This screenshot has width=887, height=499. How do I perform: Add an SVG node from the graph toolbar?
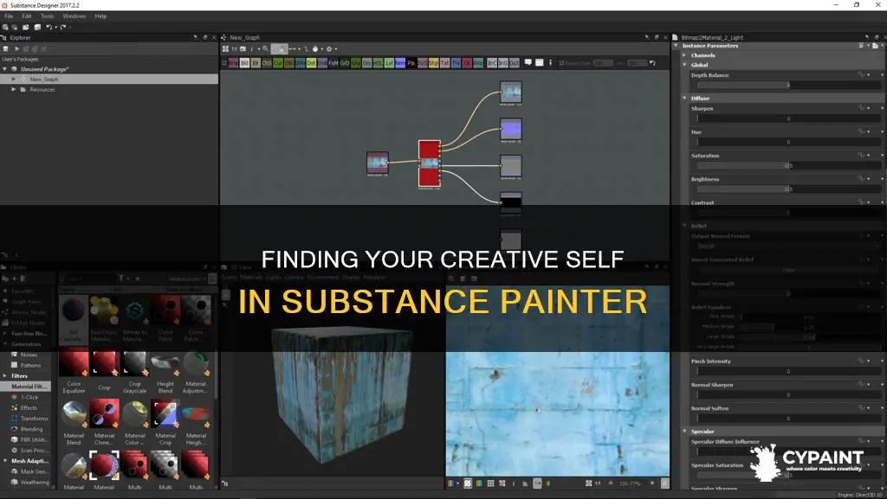[x=423, y=63]
